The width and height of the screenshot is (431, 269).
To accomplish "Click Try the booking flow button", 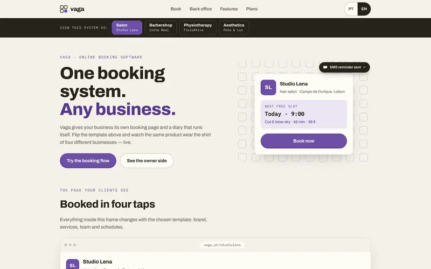I will pyautogui.click(x=88, y=161).
